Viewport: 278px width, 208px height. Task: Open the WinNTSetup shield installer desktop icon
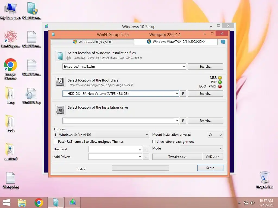pos(32,11)
